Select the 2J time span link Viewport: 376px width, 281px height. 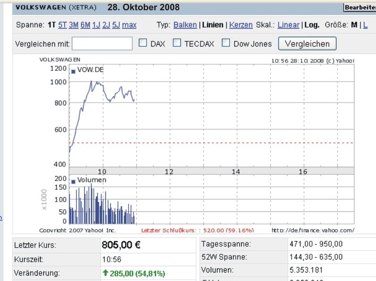(106, 25)
